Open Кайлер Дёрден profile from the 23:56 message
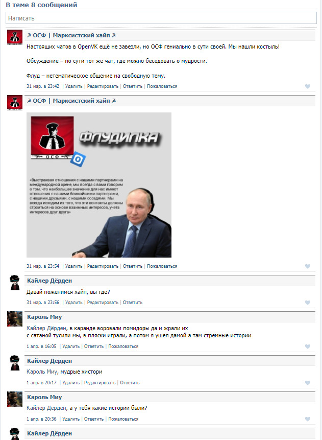The image size is (322, 440). pyautogui.click(x=49, y=281)
